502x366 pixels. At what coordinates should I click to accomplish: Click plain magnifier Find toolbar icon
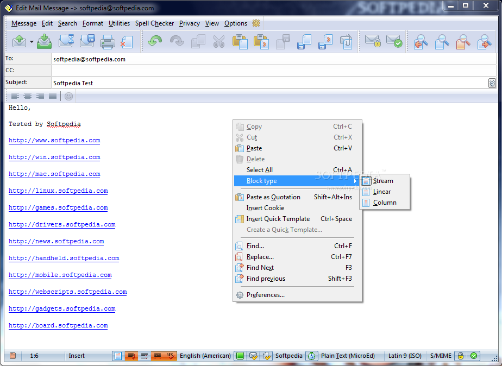click(x=442, y=42)
